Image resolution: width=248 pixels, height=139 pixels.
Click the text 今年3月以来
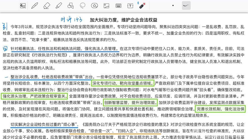22,27
